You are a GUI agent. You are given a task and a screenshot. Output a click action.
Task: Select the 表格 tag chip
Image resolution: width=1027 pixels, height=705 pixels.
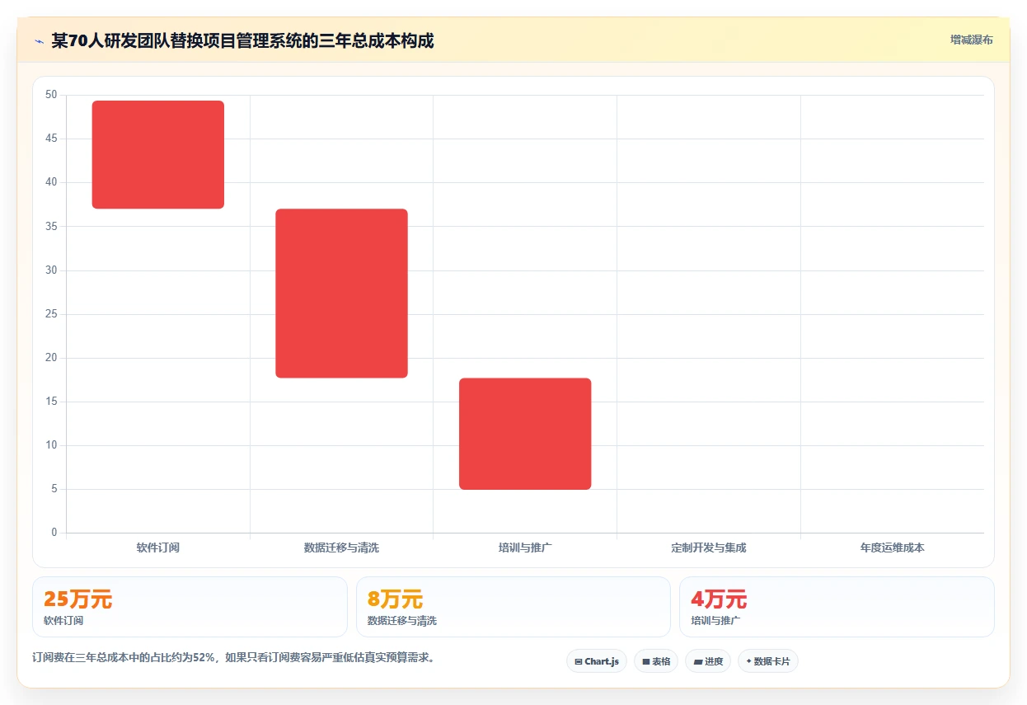[656, 661]
